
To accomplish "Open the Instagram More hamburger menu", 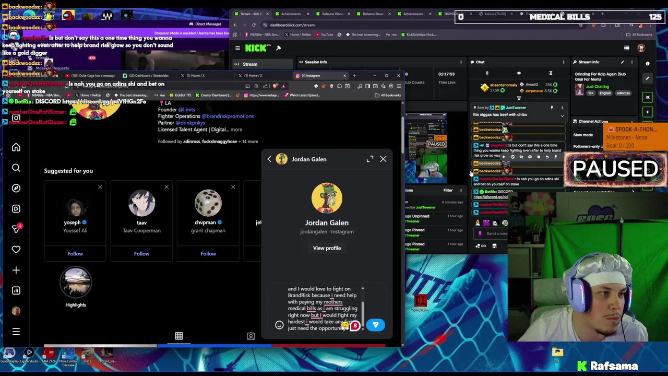I will (x=16, y=332).
